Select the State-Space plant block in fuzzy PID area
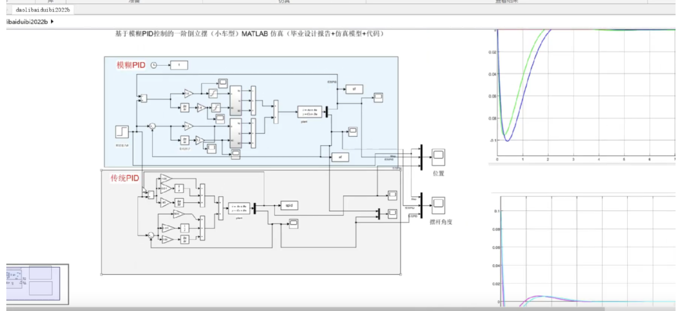The width and height of the screenshot is (676, 311). (x=310, y=112)
